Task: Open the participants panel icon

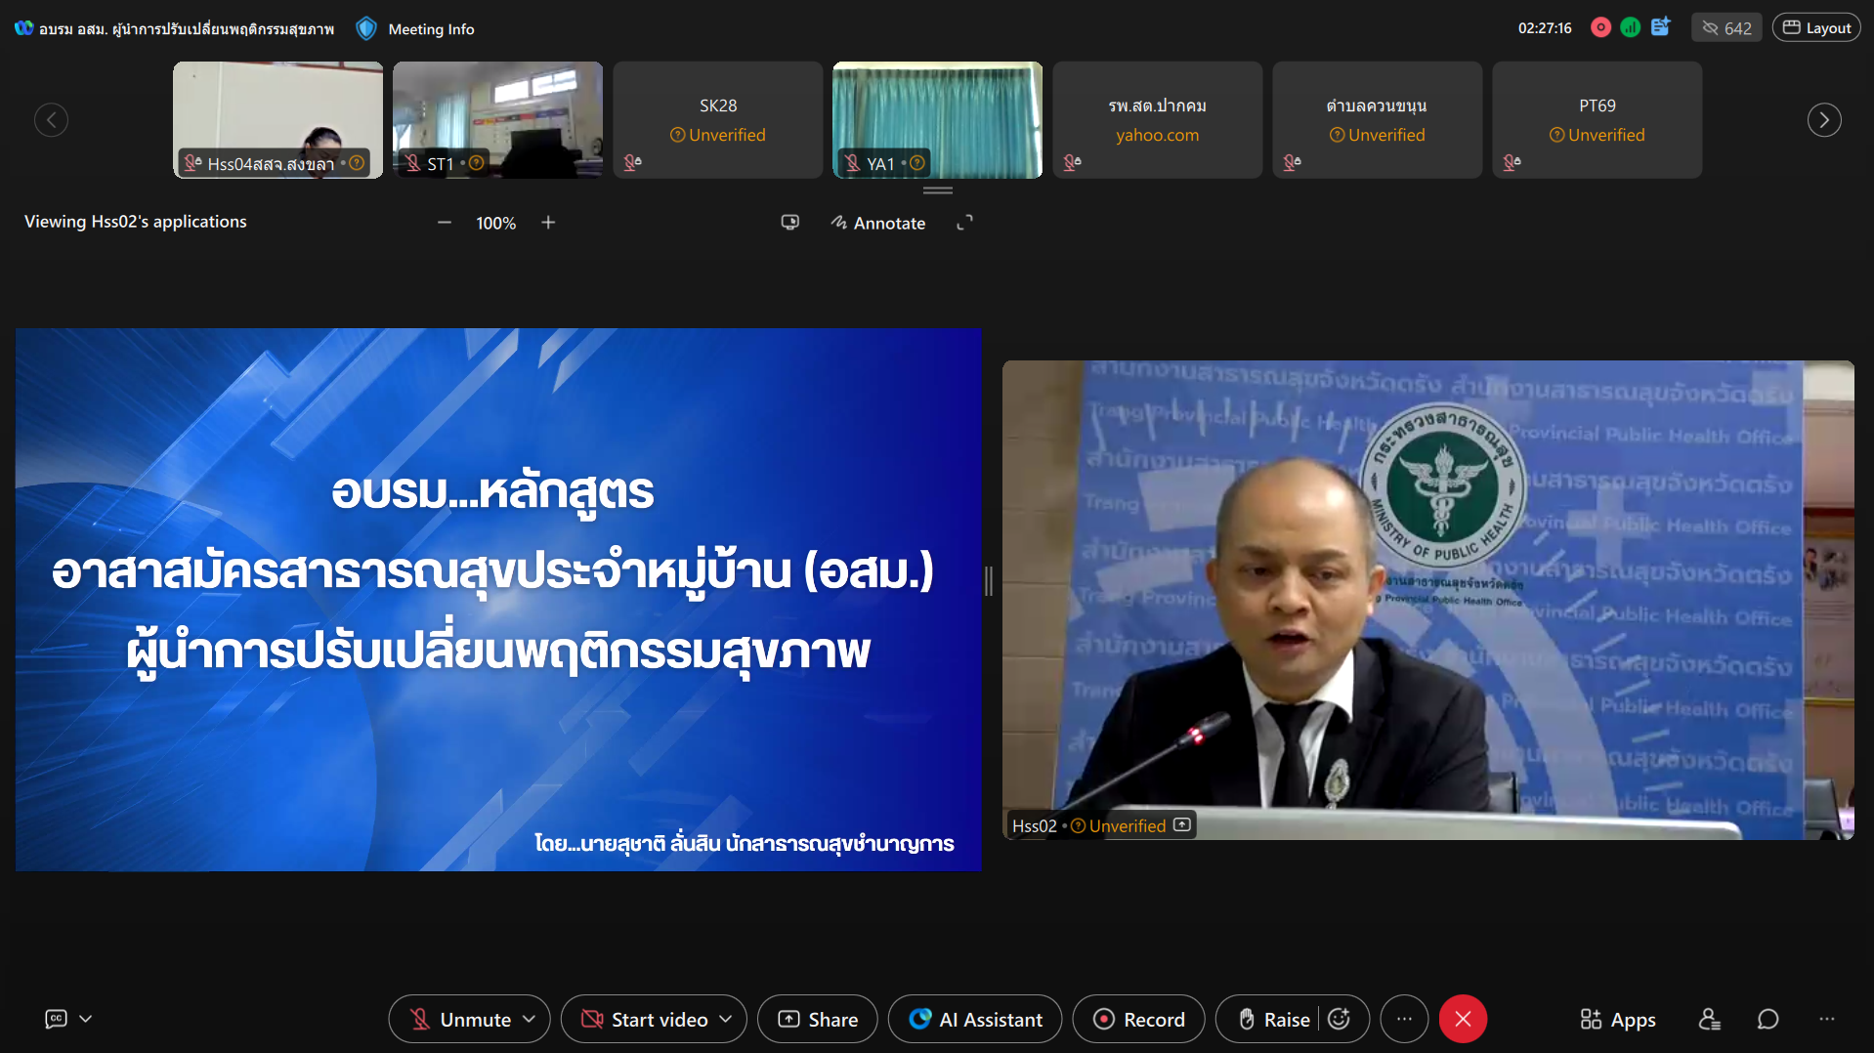Action: [x=1709, y=1019]
